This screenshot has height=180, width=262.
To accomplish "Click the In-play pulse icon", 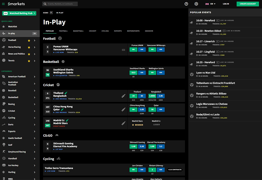I will [x=3, y=33].
